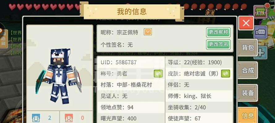This screenshot has height=123, width=275.
Task: Switch to the 装备 equipment tab
Action: coord(248,93)
